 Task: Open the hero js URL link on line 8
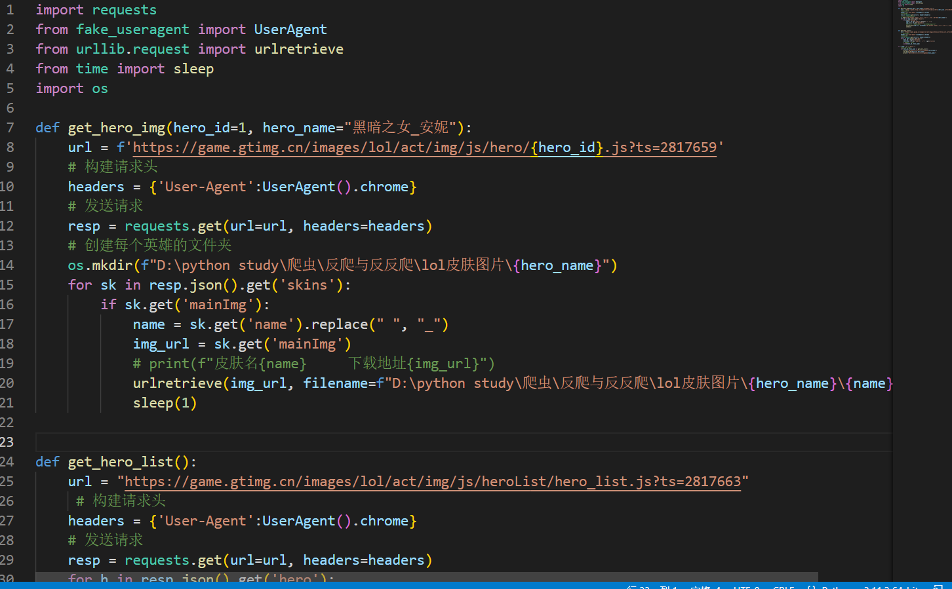point(425,147)
